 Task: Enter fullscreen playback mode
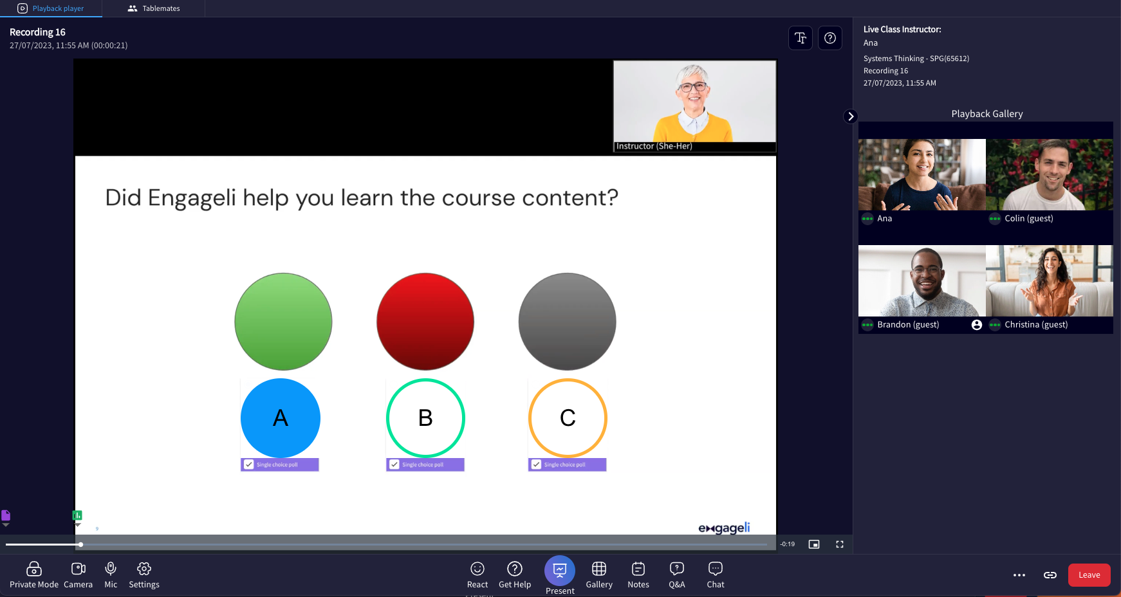point(839,544)
